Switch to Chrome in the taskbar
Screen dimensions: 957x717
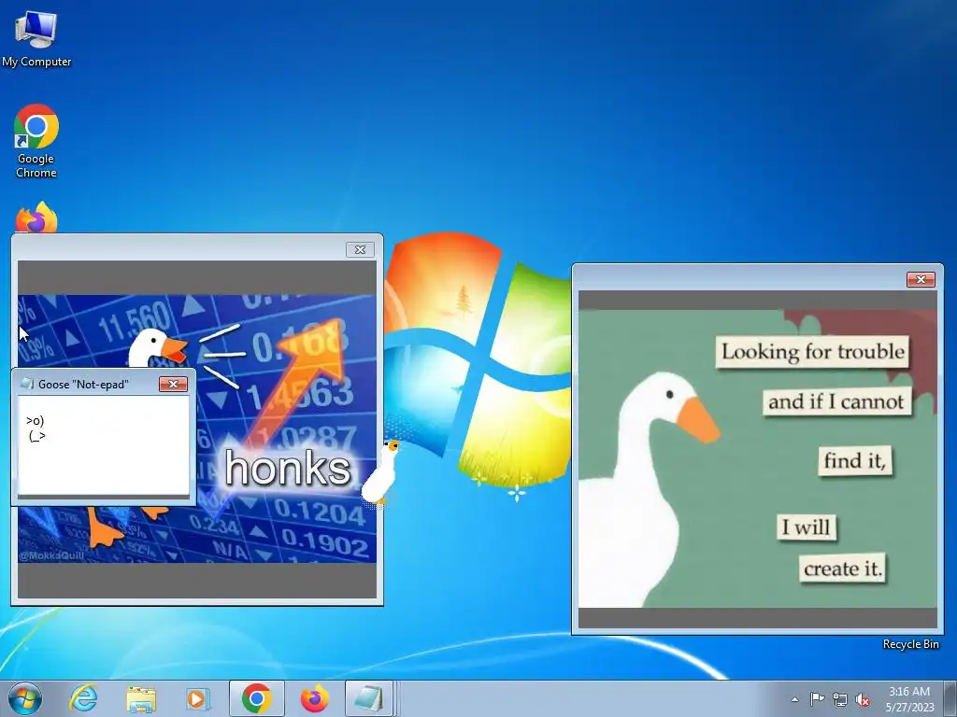pyautogui.click(x=256, y=698)
